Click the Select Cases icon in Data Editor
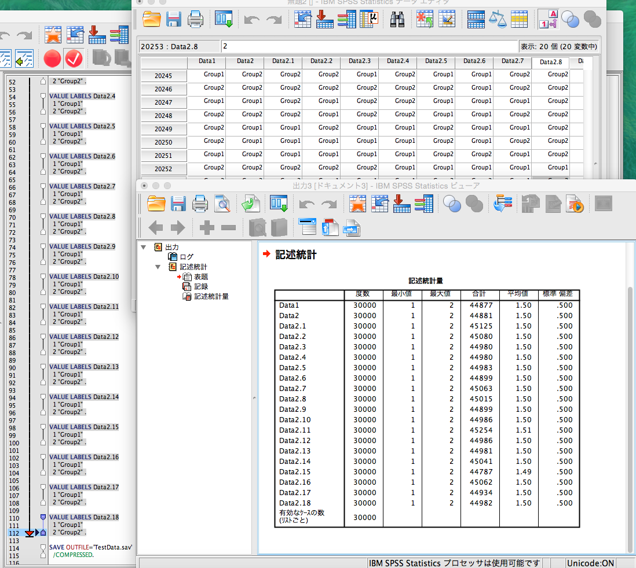 coord(519,19)
